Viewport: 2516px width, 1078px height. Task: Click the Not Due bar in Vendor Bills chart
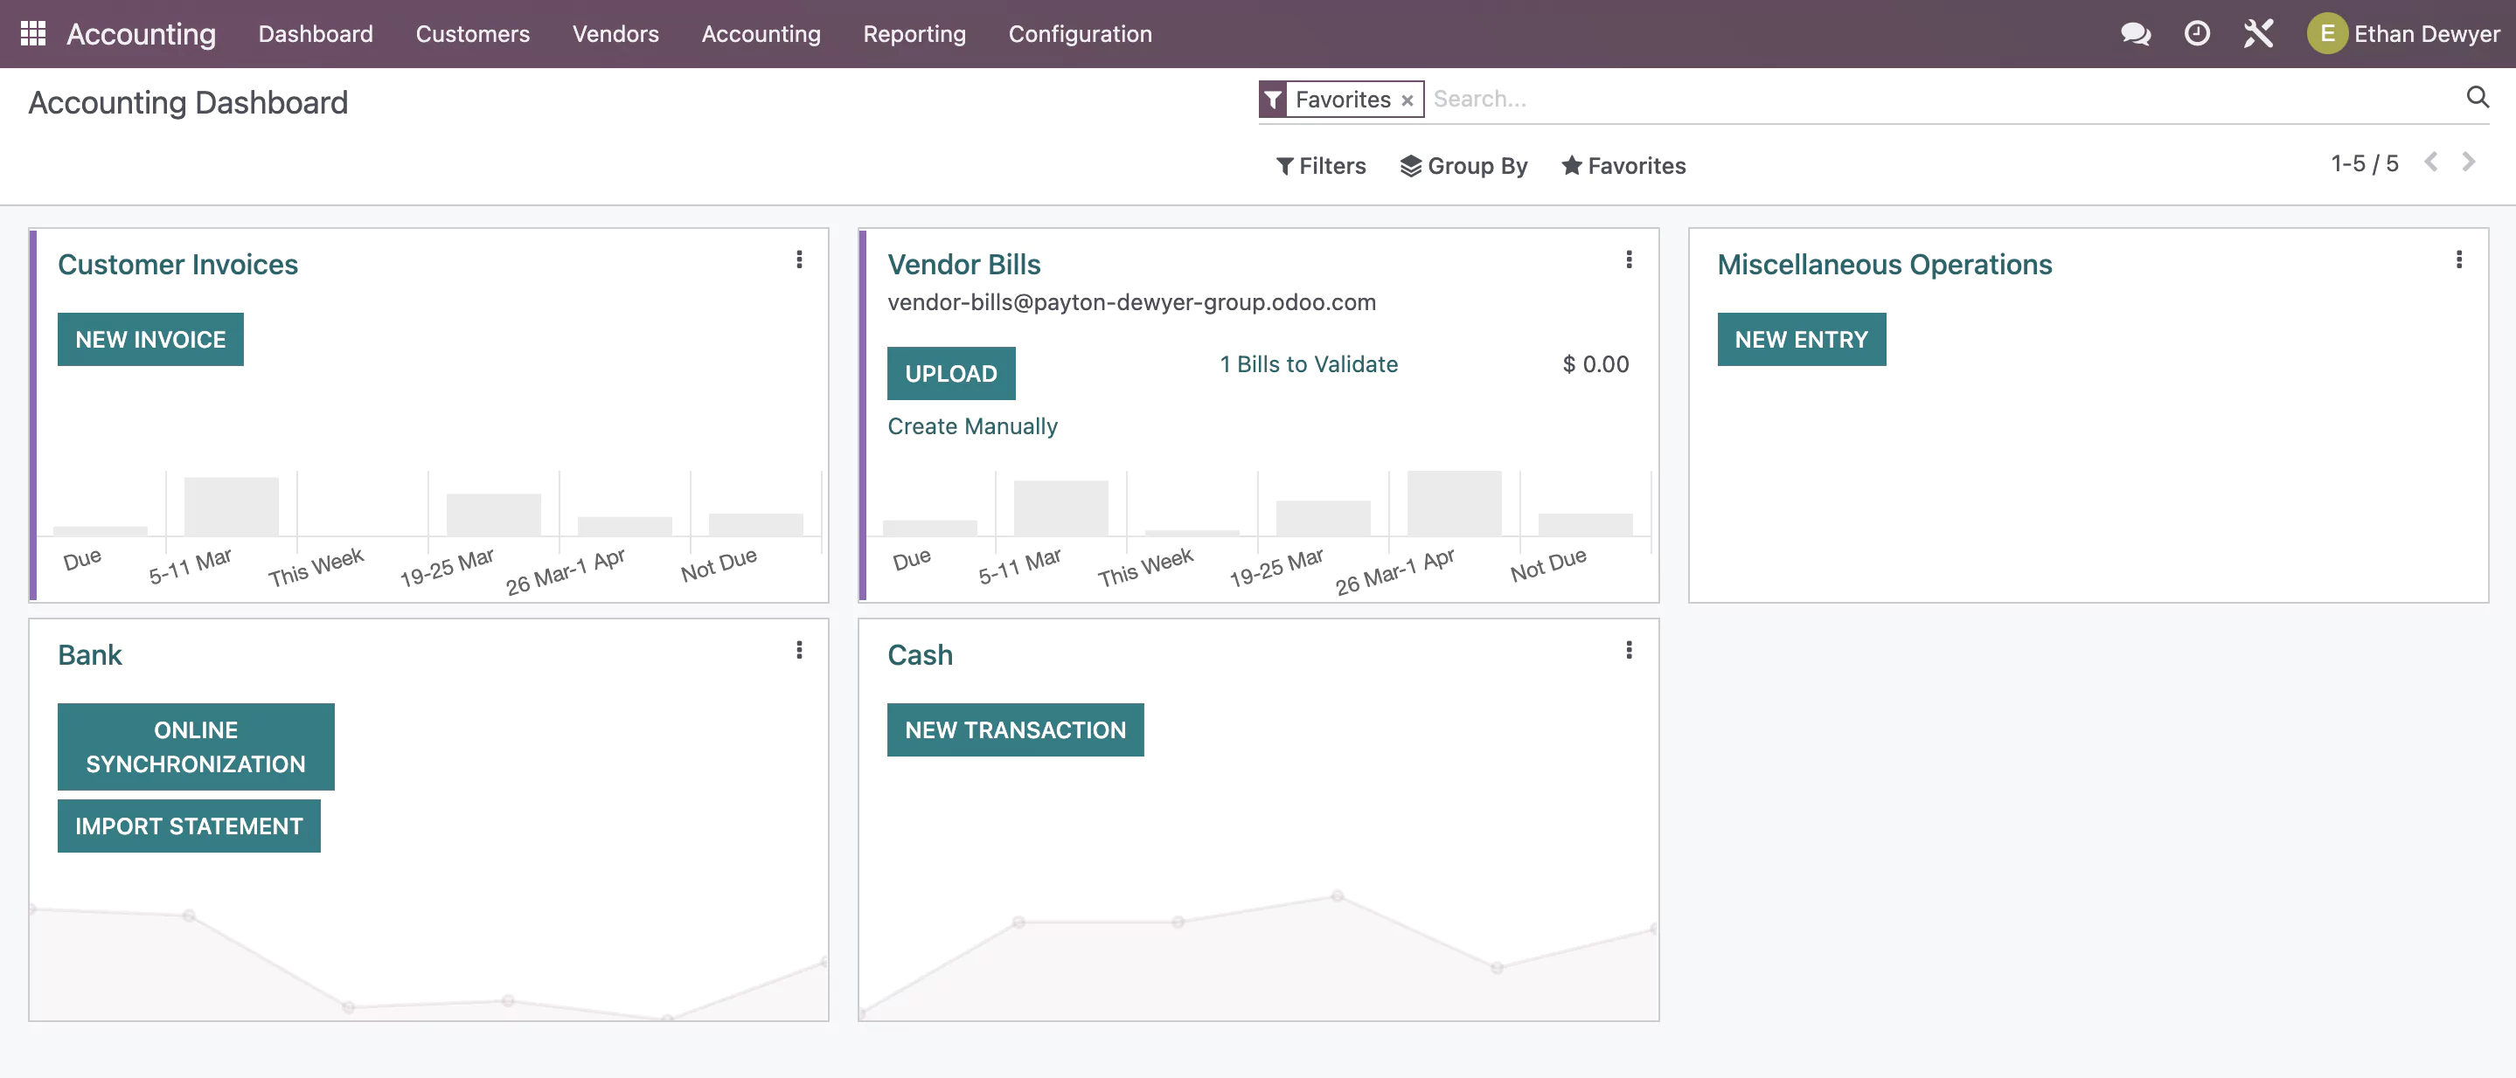tap(1585, 525)
